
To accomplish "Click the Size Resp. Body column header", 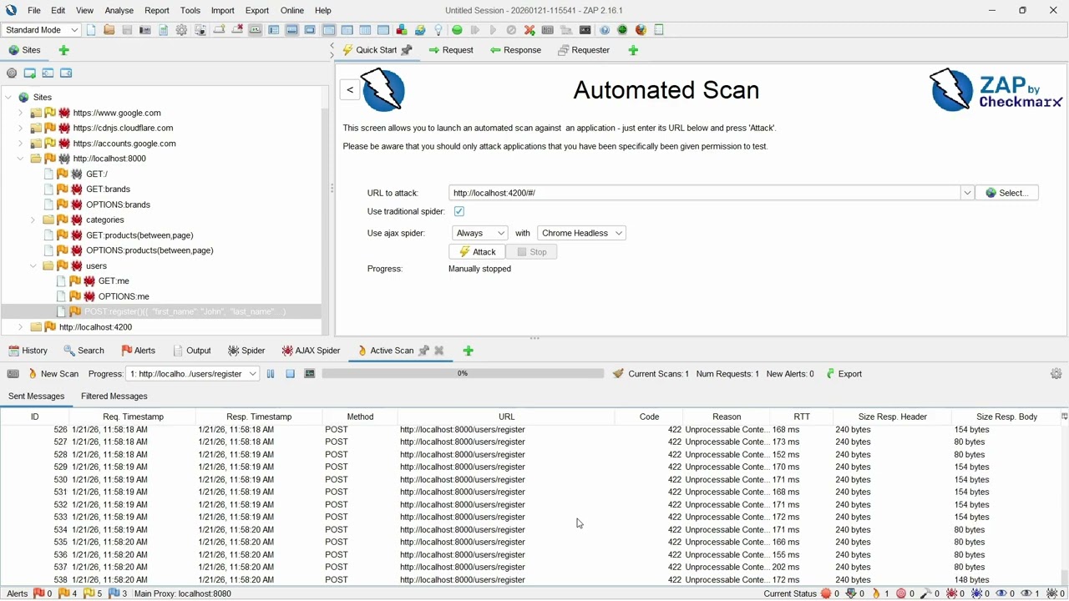I will (x=1006, y=417).
